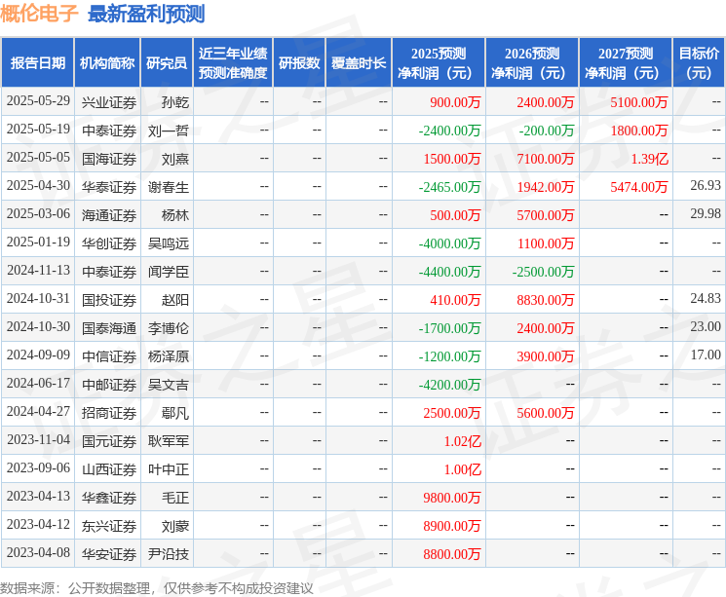Select 国泰海通 institution cell
This screenshot has width=726, height=597.
(x=109, y=327)
